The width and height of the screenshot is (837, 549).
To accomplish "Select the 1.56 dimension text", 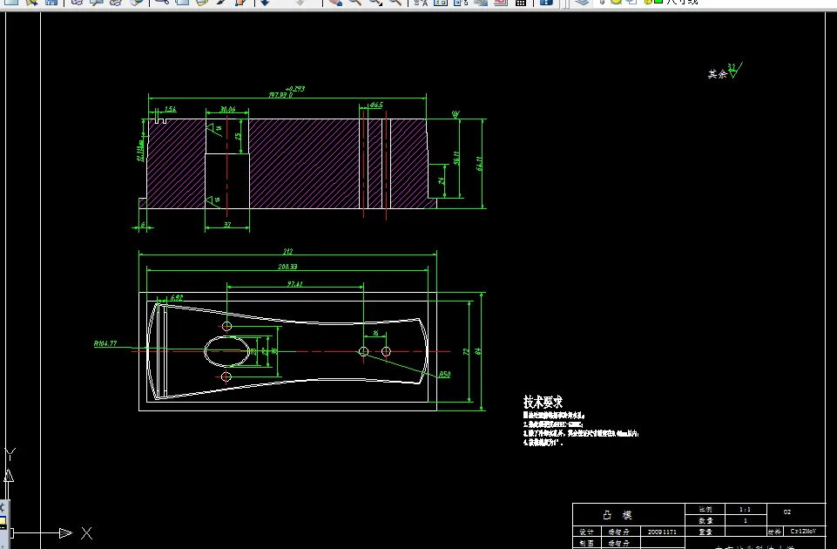I will tap(171, 109).
